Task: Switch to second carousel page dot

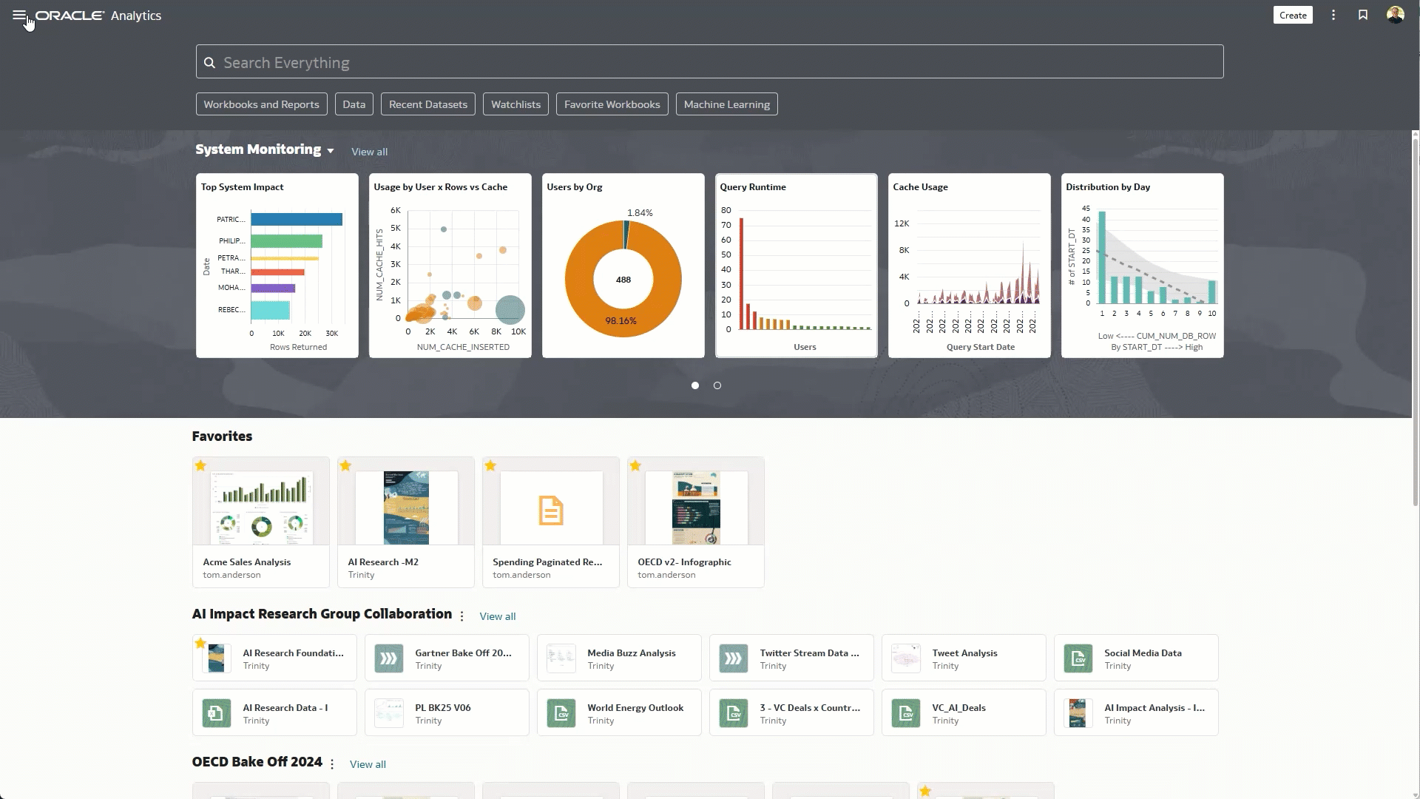Action: click(x=717, y=385)
